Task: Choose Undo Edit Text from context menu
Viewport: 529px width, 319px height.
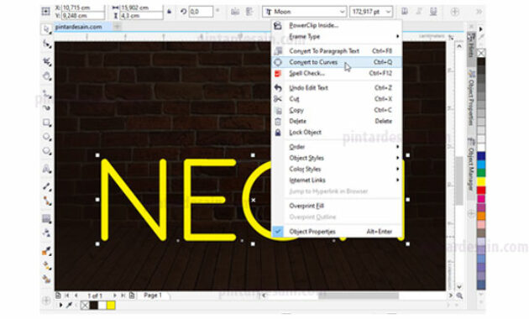Action: 337,87
